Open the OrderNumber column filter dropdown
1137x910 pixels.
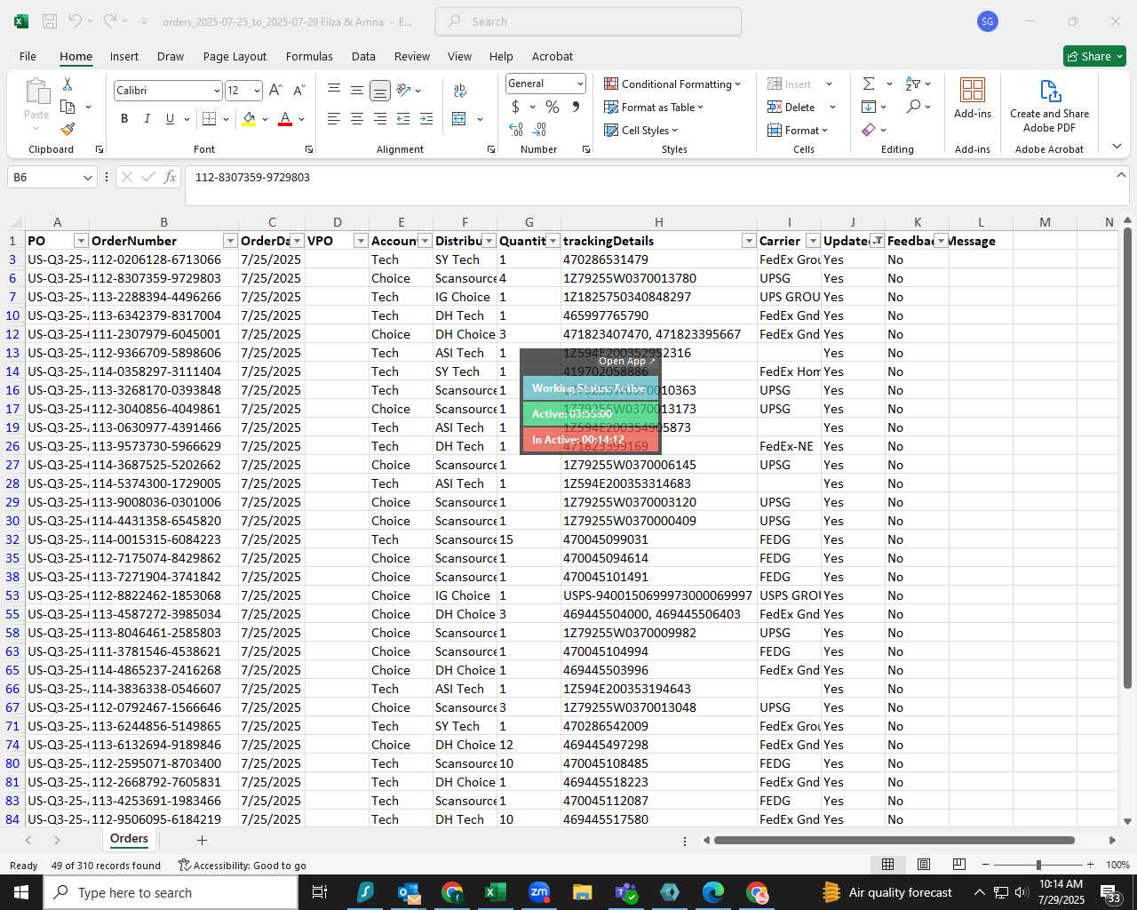[230, 241]
